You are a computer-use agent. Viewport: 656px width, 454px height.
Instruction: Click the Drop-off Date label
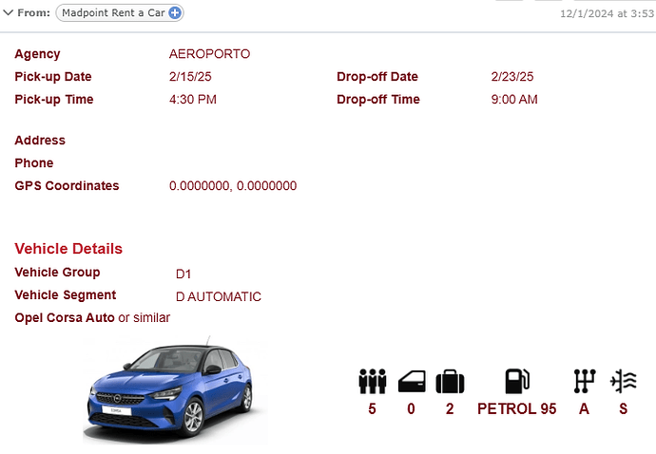[377, 77]
